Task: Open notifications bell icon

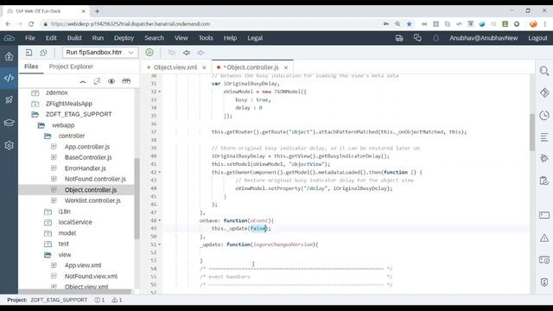Action: tap(435, 38)
